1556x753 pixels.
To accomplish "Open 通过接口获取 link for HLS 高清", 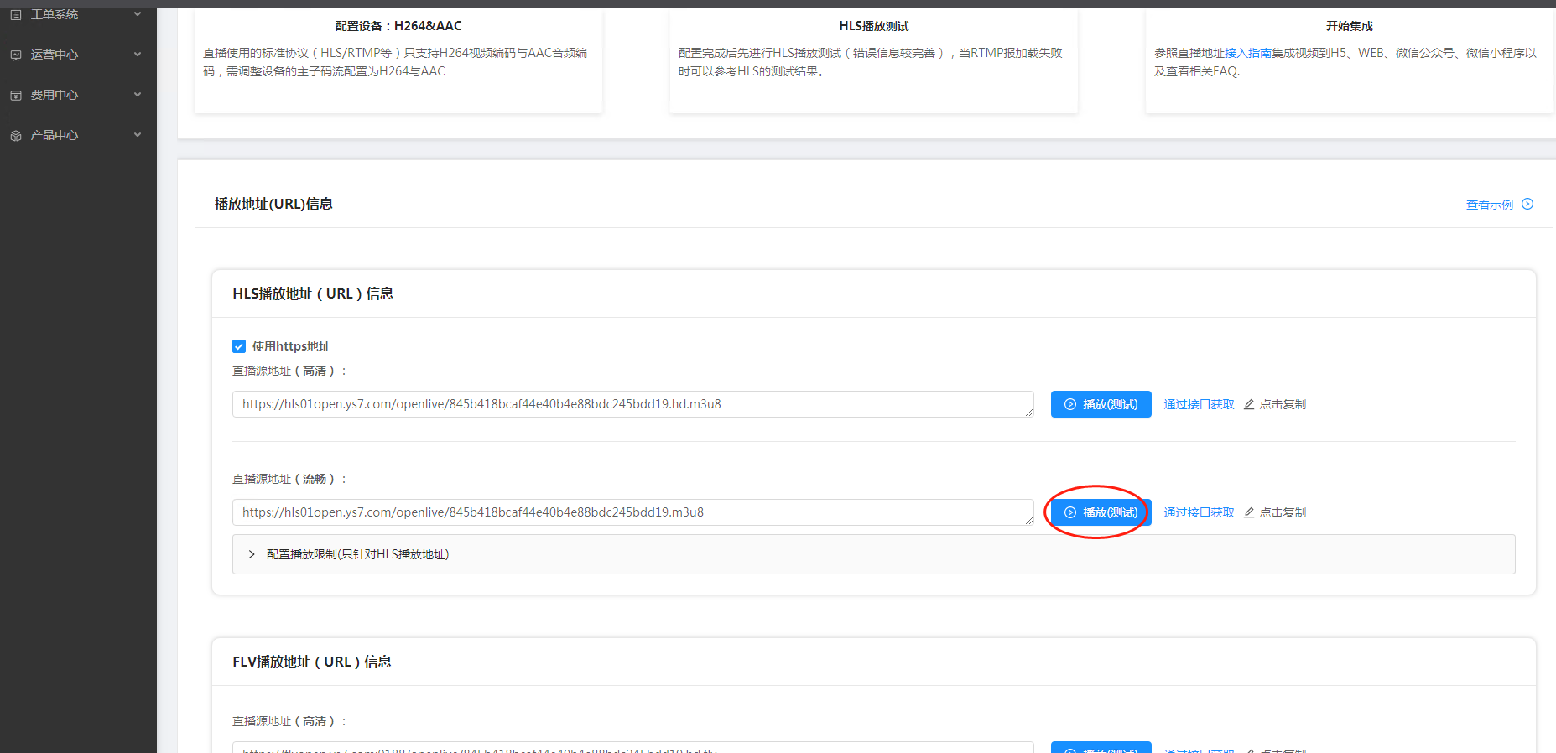I will tap(1199, 404).
